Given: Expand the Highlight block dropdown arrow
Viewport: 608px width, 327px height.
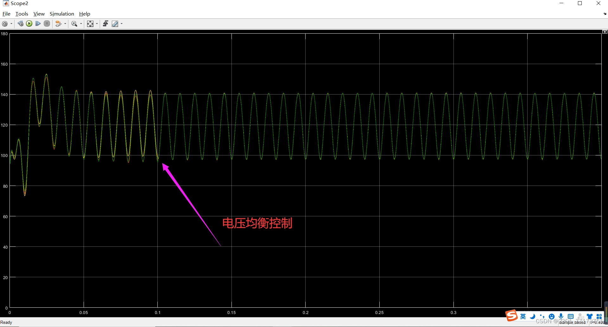Looking at the screenshot, I should [x=65, y=24].
